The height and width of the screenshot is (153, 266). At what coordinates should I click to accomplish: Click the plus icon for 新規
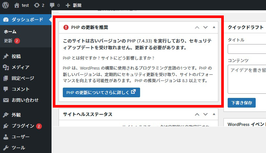tap(68, 5)
